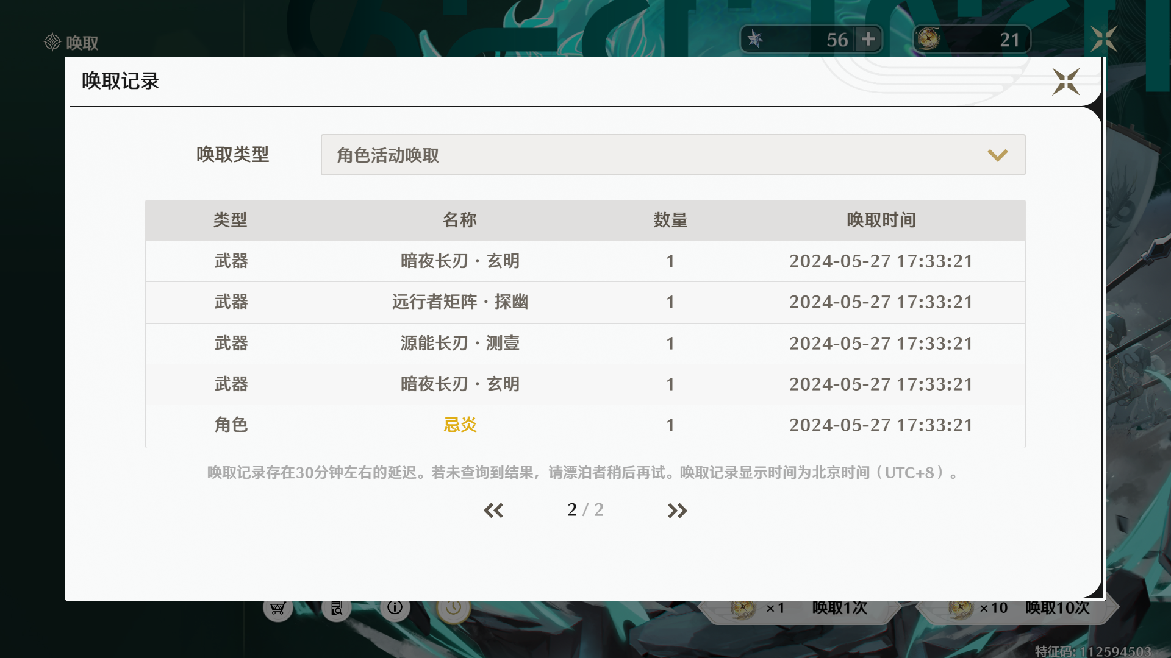Go to the previous records page

493,511
